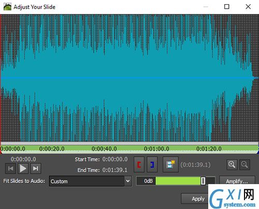Open the Fit Slides to Audio dropdown
Viewport: 259px width, 209px height.
(90, 181)
